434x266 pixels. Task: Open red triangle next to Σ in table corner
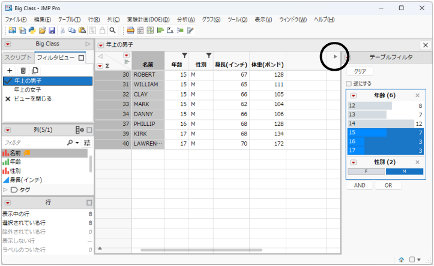pos(100,66)
